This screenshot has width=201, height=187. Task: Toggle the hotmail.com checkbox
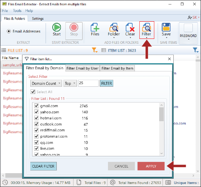tap(36, 118)
